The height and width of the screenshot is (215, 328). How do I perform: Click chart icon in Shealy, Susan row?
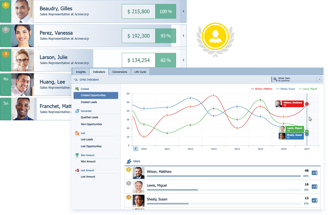tap(314, 200)
